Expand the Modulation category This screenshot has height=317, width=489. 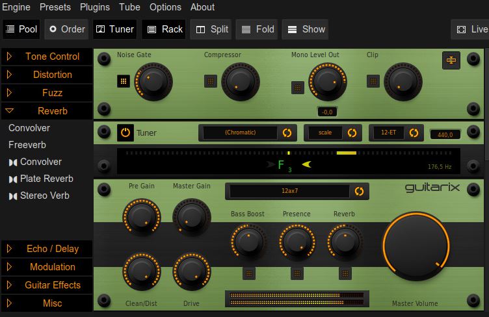coord(47,267)
